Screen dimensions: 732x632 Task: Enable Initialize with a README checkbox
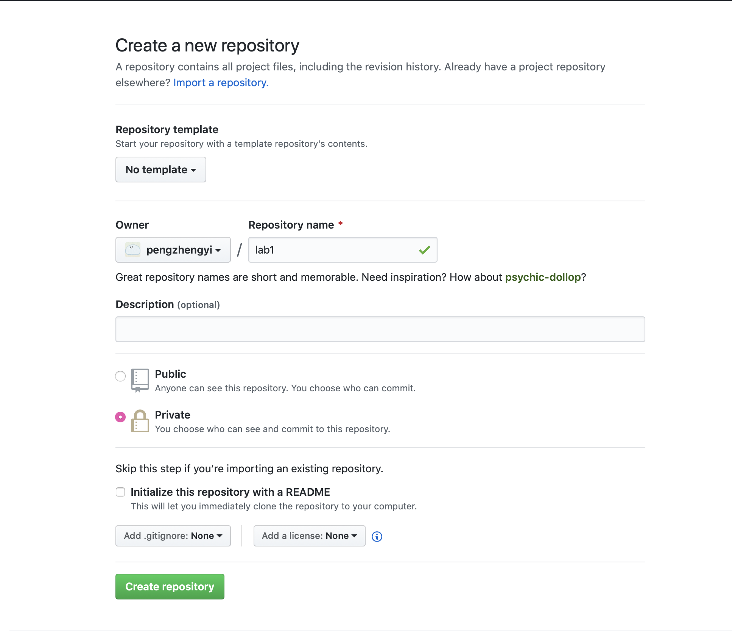[120, 492]
